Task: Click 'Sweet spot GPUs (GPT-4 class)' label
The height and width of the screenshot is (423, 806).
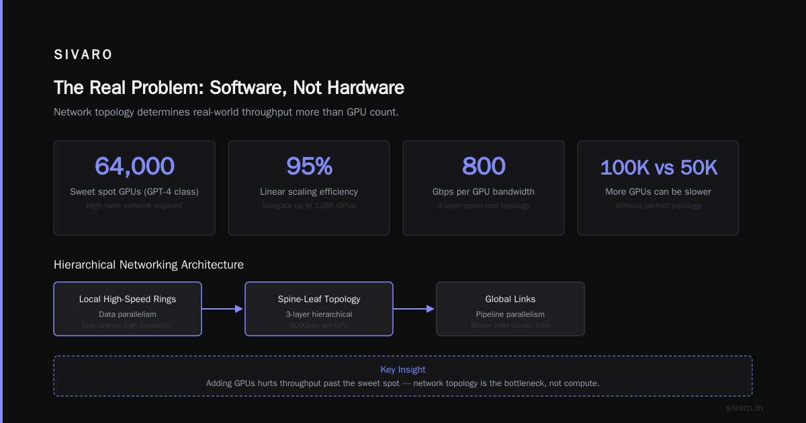Action: 134,192
